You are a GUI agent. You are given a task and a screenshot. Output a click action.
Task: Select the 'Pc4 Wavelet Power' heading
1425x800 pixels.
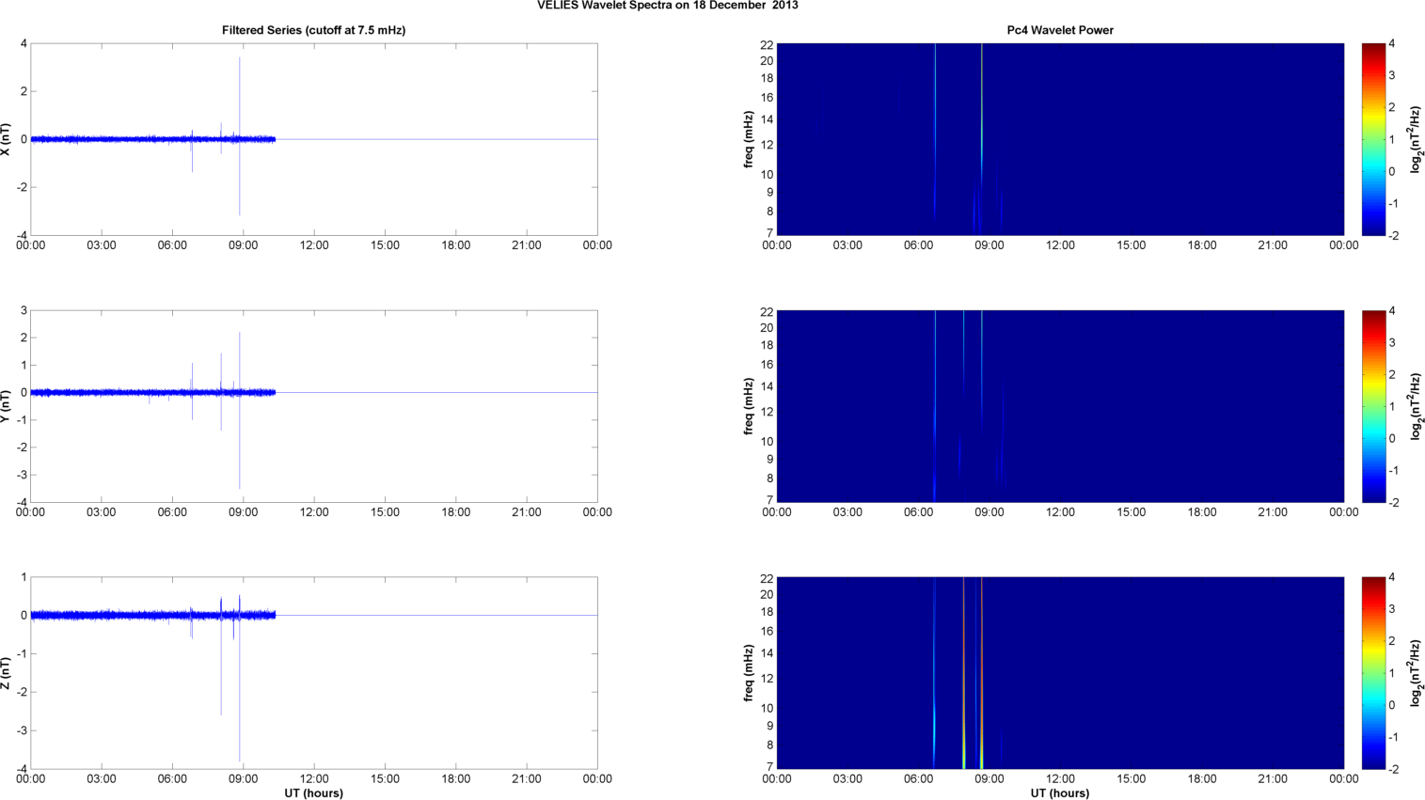(x=1059, y=30)
